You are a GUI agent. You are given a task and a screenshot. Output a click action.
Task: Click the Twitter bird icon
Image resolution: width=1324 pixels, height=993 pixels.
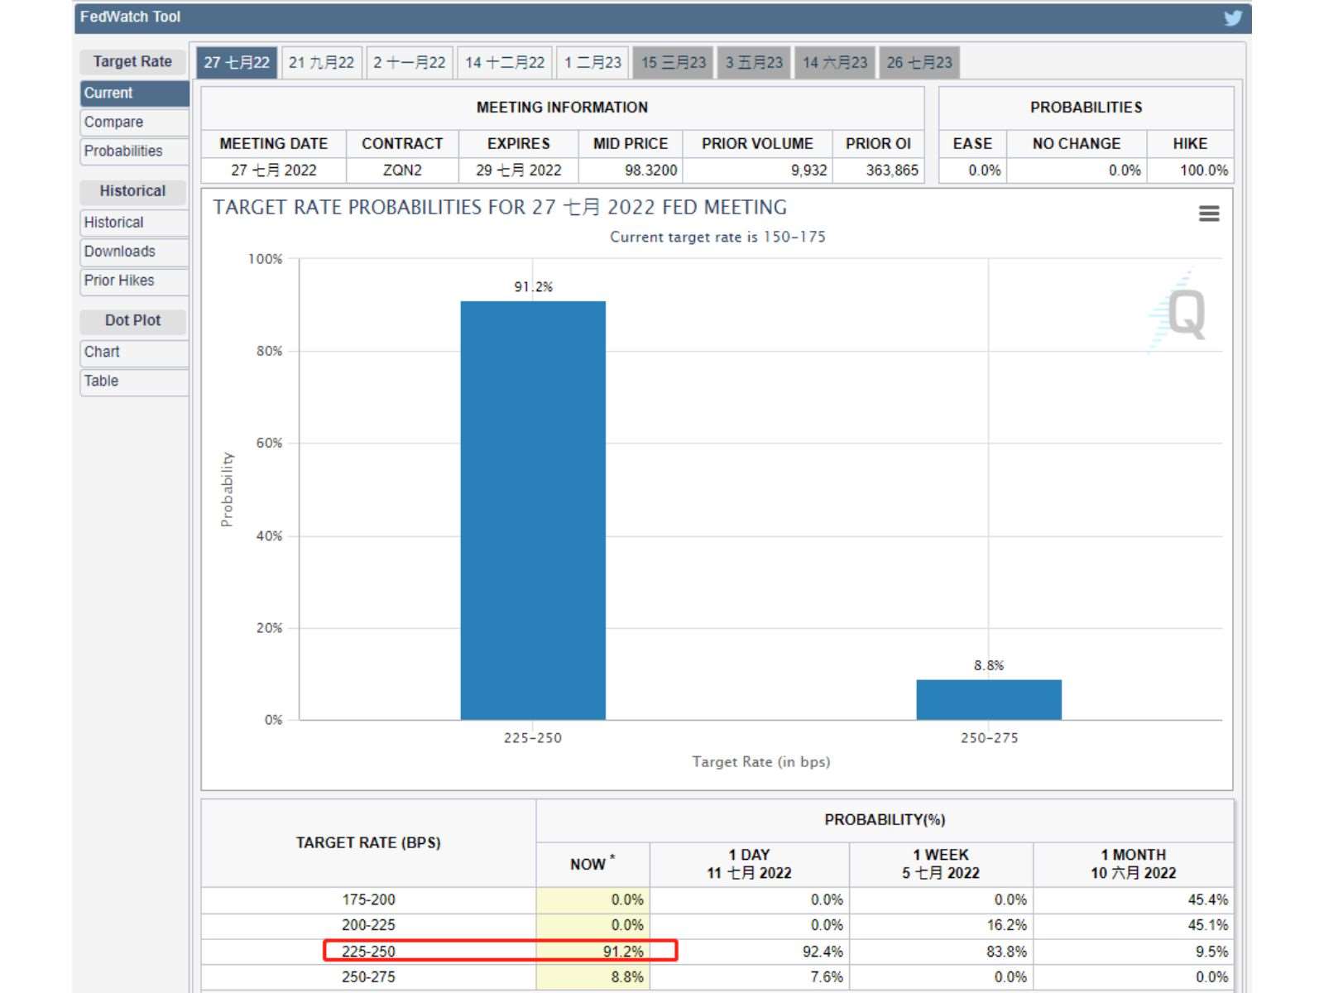tap(1233, 17)
